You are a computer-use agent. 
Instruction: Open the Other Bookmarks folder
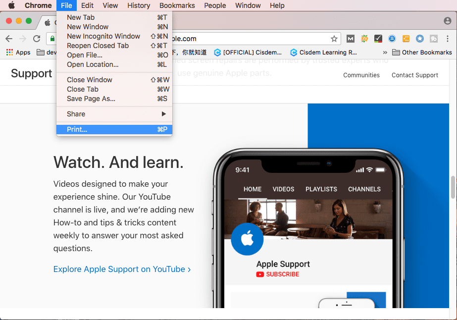[x=422, y=53]
